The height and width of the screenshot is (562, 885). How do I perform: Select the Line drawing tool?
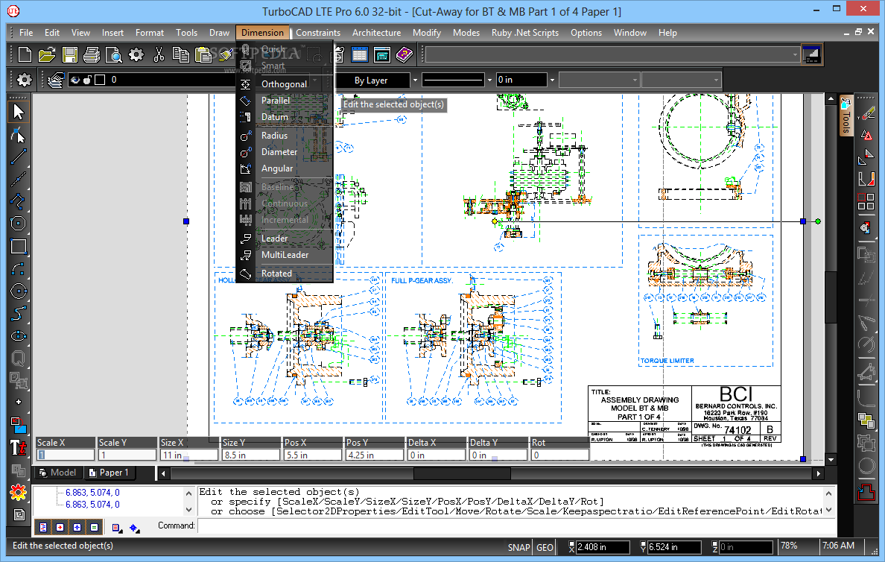click(19, 157)
